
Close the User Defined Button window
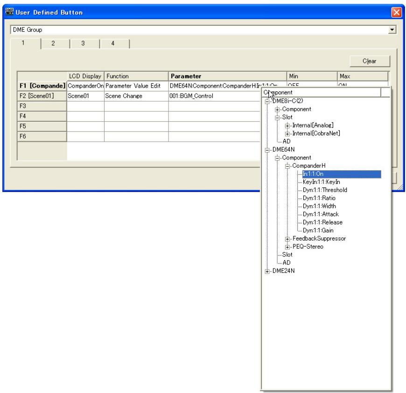click(396, 12)
